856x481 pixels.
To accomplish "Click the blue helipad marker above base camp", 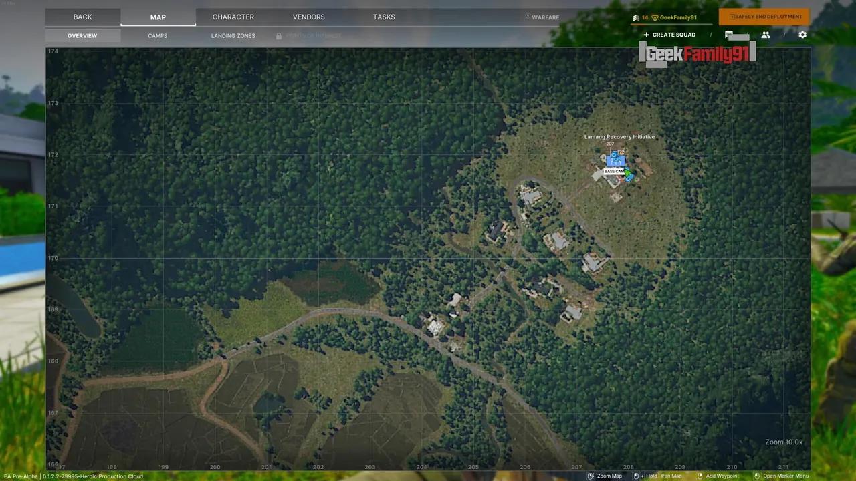I will point(614,154).
